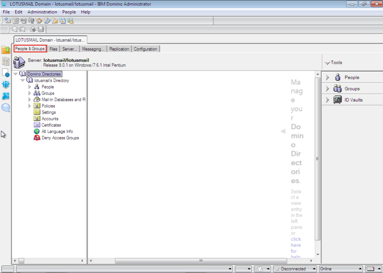The width and height of the screenshot is (383, 273).
Task: Click the database with paperclip toolbar icon
Action: click(24, 21)
